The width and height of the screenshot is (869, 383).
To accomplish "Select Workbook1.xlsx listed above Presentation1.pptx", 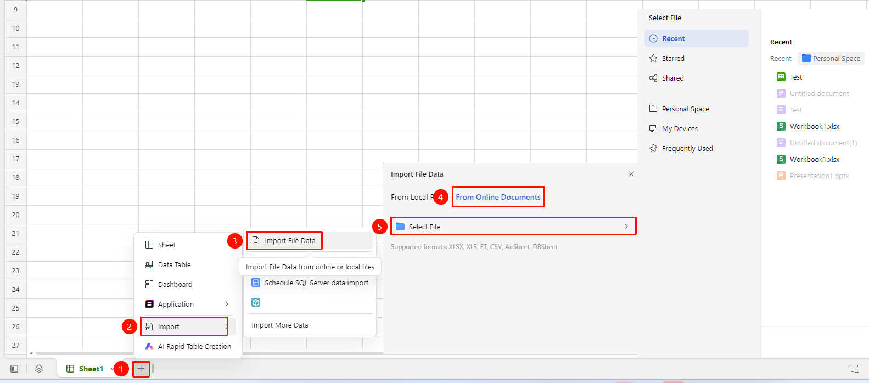I will tap(808, 159).
